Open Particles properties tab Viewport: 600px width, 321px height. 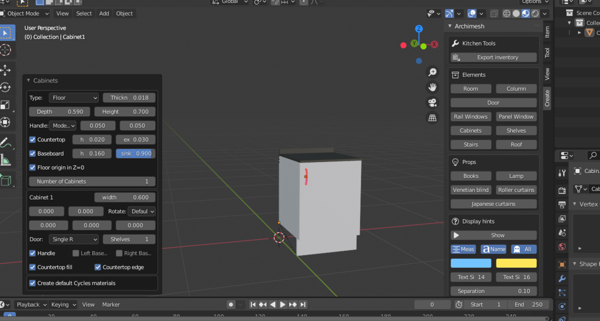pos(562,292)
